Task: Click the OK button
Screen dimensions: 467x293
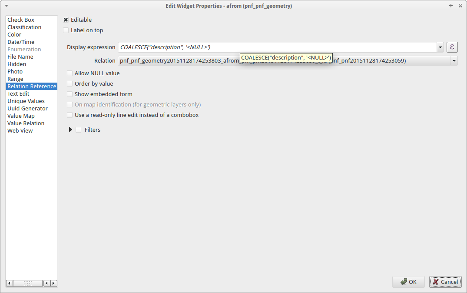Action: point(408,282)
